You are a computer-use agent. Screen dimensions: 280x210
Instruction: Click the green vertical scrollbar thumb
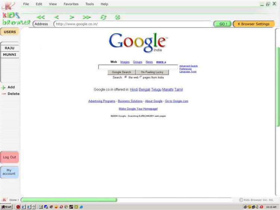click(x=278, y=87)
